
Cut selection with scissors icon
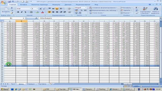tap(12, 8)
